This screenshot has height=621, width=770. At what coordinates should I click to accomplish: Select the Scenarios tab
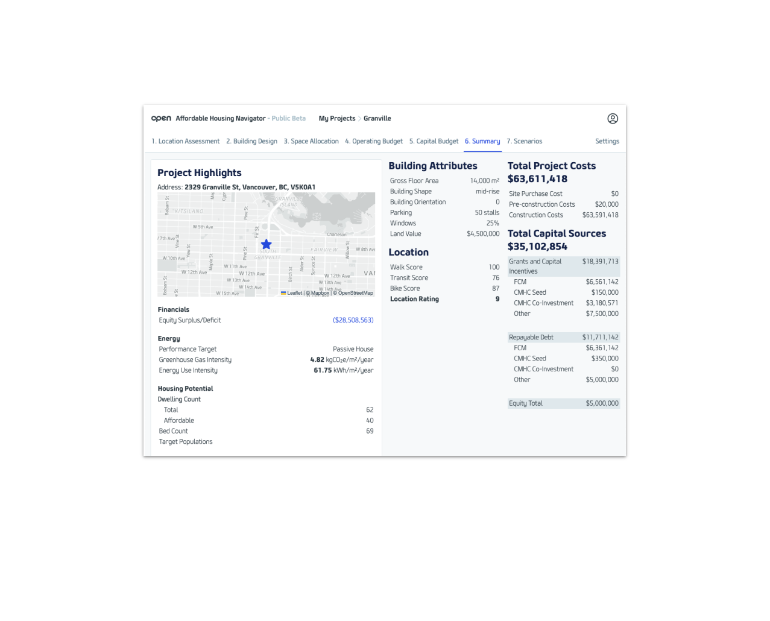pos(525,141)
